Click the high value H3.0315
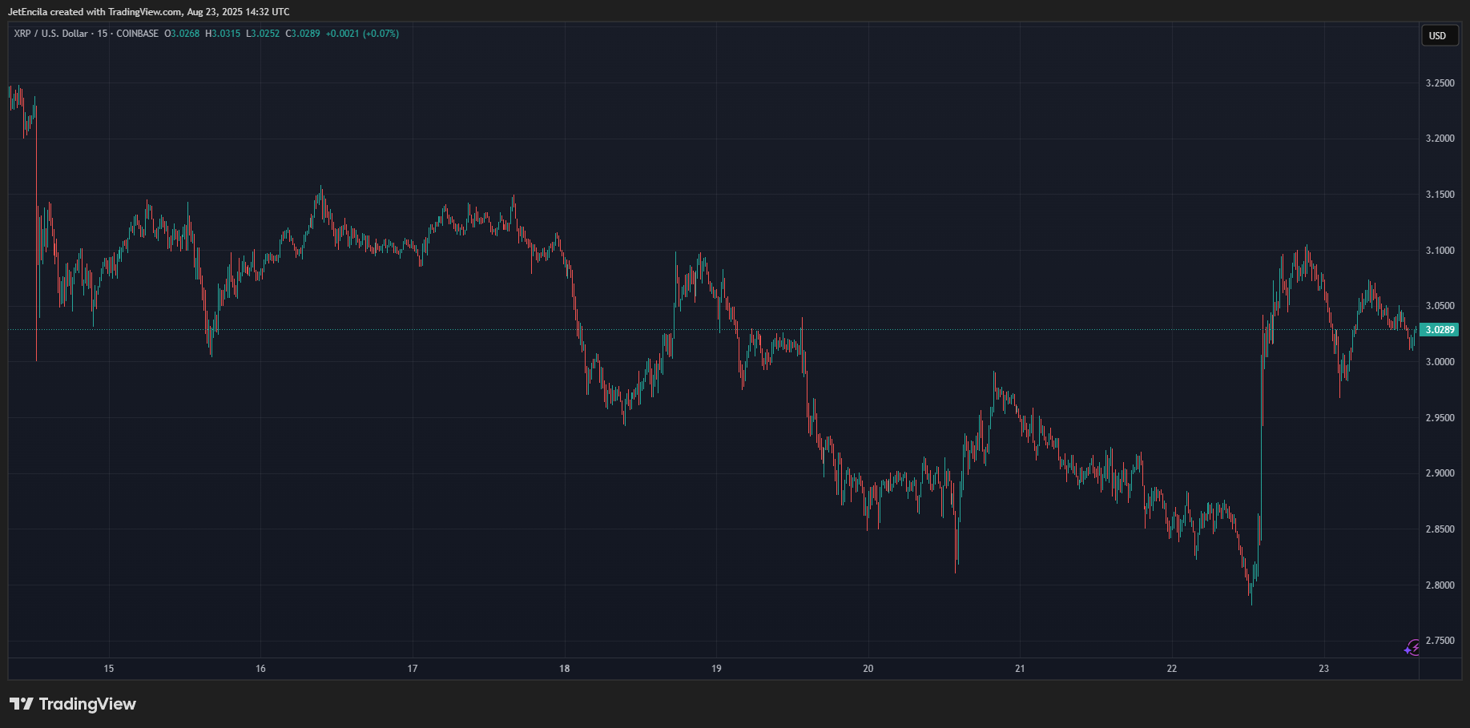The height and width of the screenshot is (728, 1470). pyautogui.click(x=223, y=34)
